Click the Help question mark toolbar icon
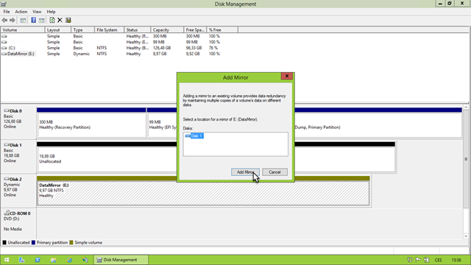 point(33,20)
